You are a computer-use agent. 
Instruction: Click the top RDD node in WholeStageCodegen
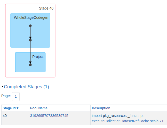point(30,26)
